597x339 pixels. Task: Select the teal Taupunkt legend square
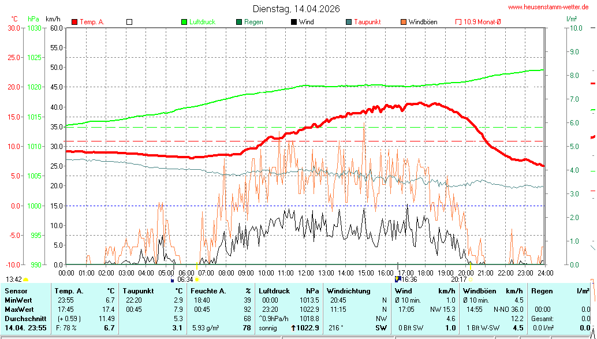tap(349, 22)
